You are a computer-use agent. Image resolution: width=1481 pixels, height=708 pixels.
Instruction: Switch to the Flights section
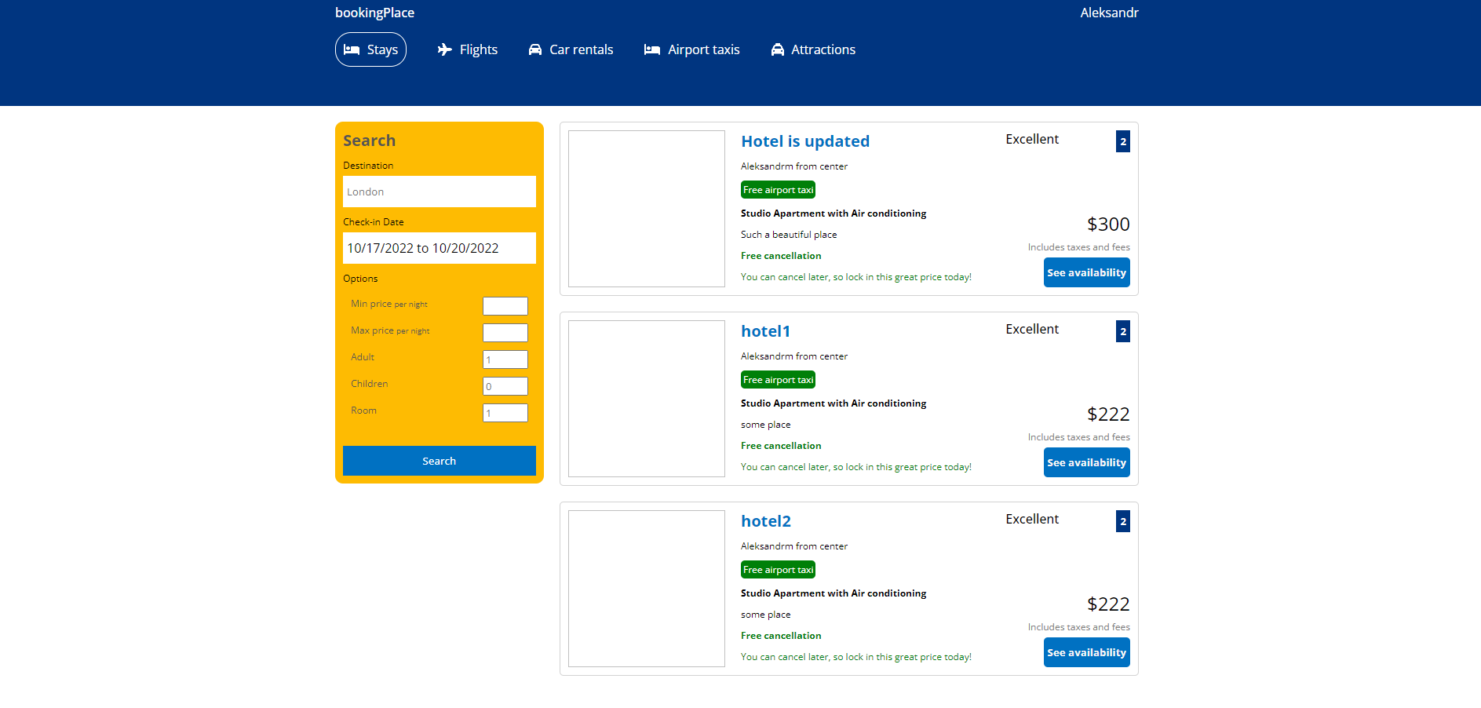pos(468,49)
